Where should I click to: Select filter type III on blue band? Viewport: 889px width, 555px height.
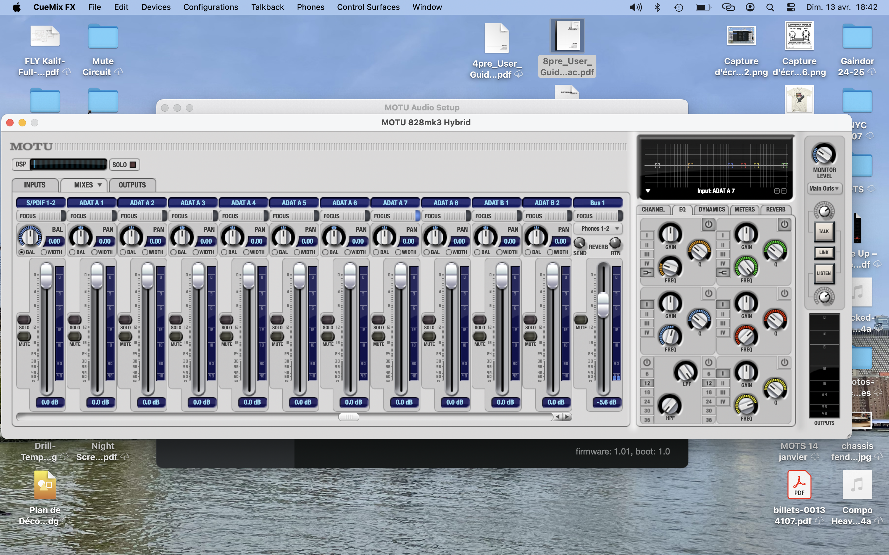pyautogui.click(x=647, y=323)
